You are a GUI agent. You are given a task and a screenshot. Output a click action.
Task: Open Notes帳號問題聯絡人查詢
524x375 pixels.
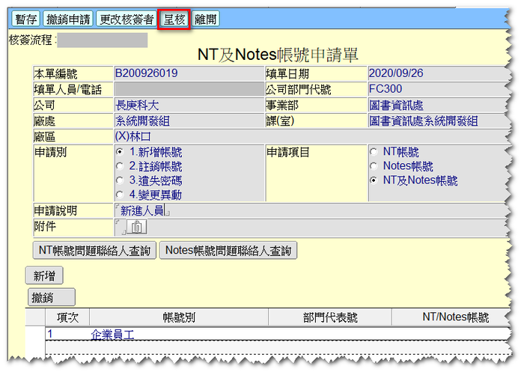(x=228, y=251)
